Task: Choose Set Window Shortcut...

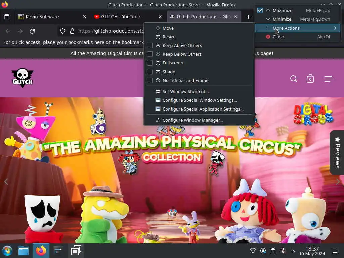Action: pos(199,91)
